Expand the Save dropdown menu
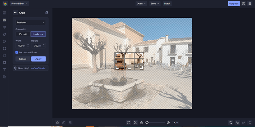 [155, 3]
